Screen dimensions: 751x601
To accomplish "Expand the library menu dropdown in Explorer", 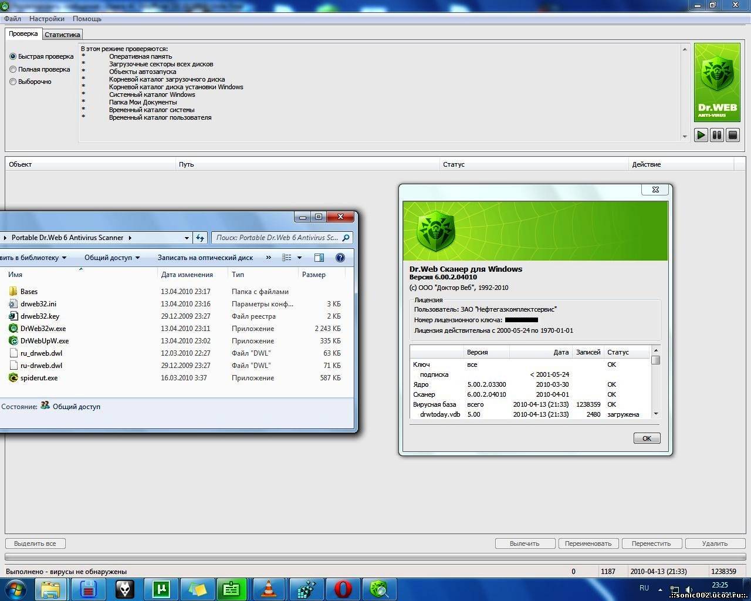I will (x=64, y=258).
